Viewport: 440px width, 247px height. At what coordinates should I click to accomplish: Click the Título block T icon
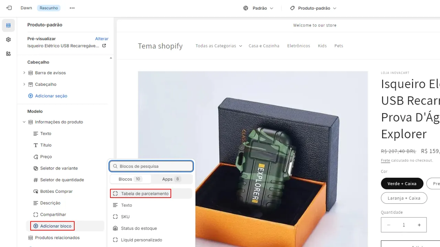[36, 145]
